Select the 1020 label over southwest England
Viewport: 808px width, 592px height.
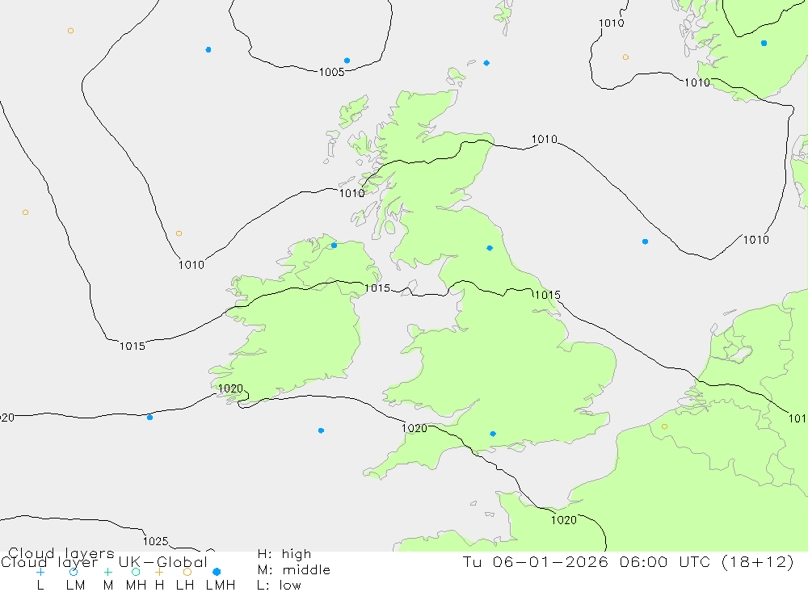click(415, 428)
